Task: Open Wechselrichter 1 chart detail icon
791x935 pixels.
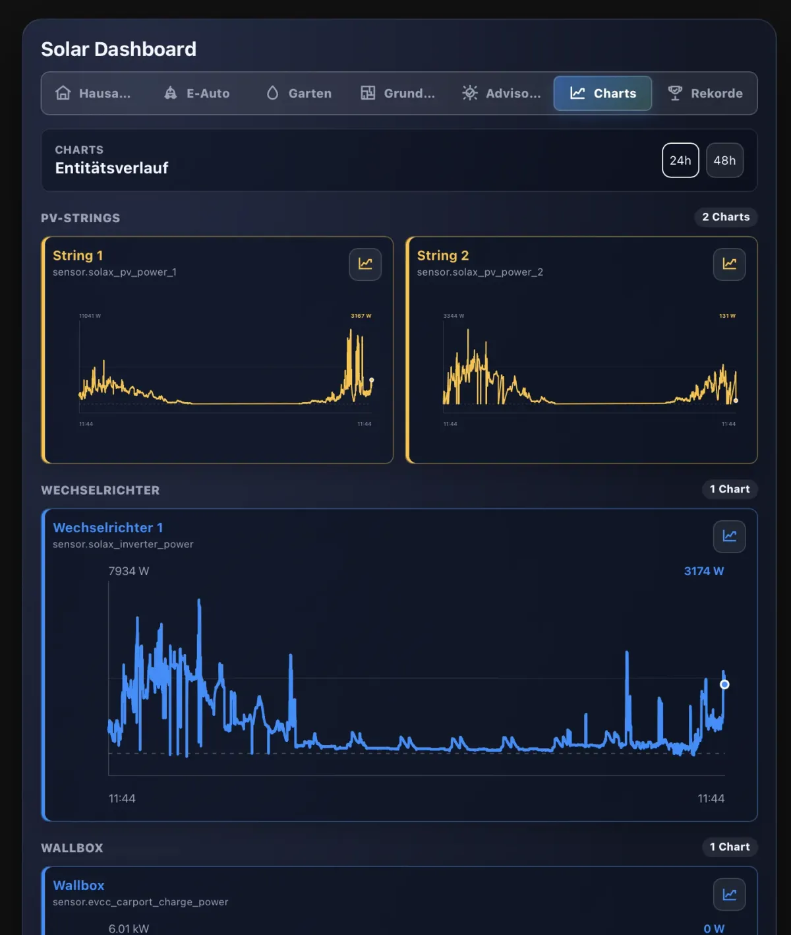Action: [729, 536]
